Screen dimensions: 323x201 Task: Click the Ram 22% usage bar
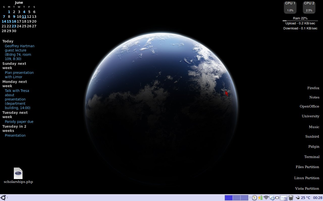tap(300, 21)
